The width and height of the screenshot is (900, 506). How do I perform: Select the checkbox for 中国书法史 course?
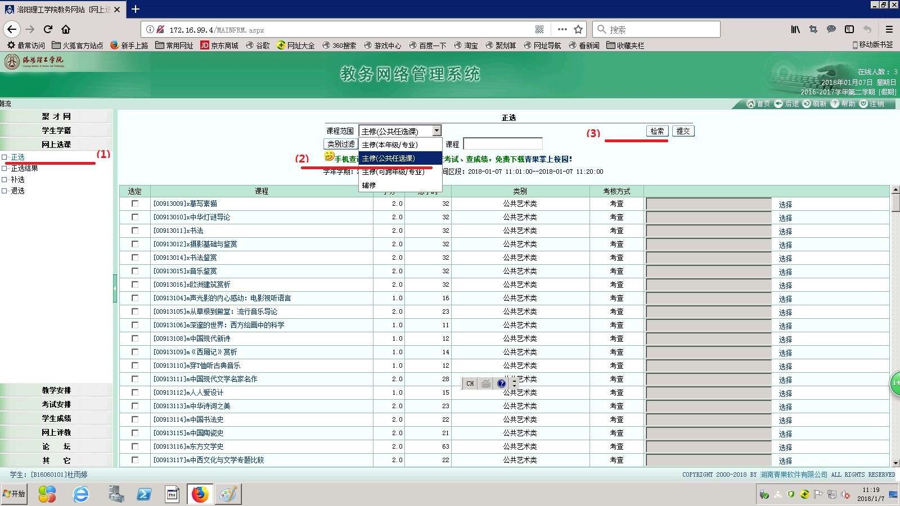click(x=135, y=419)
